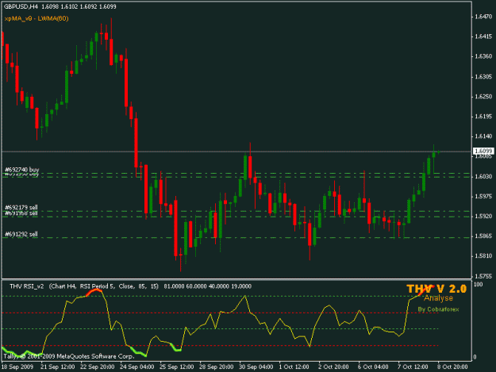Viewport: 496px width, 372px height.
Task: Click the 24 Sep 04:00 time label
Action: 136,366
